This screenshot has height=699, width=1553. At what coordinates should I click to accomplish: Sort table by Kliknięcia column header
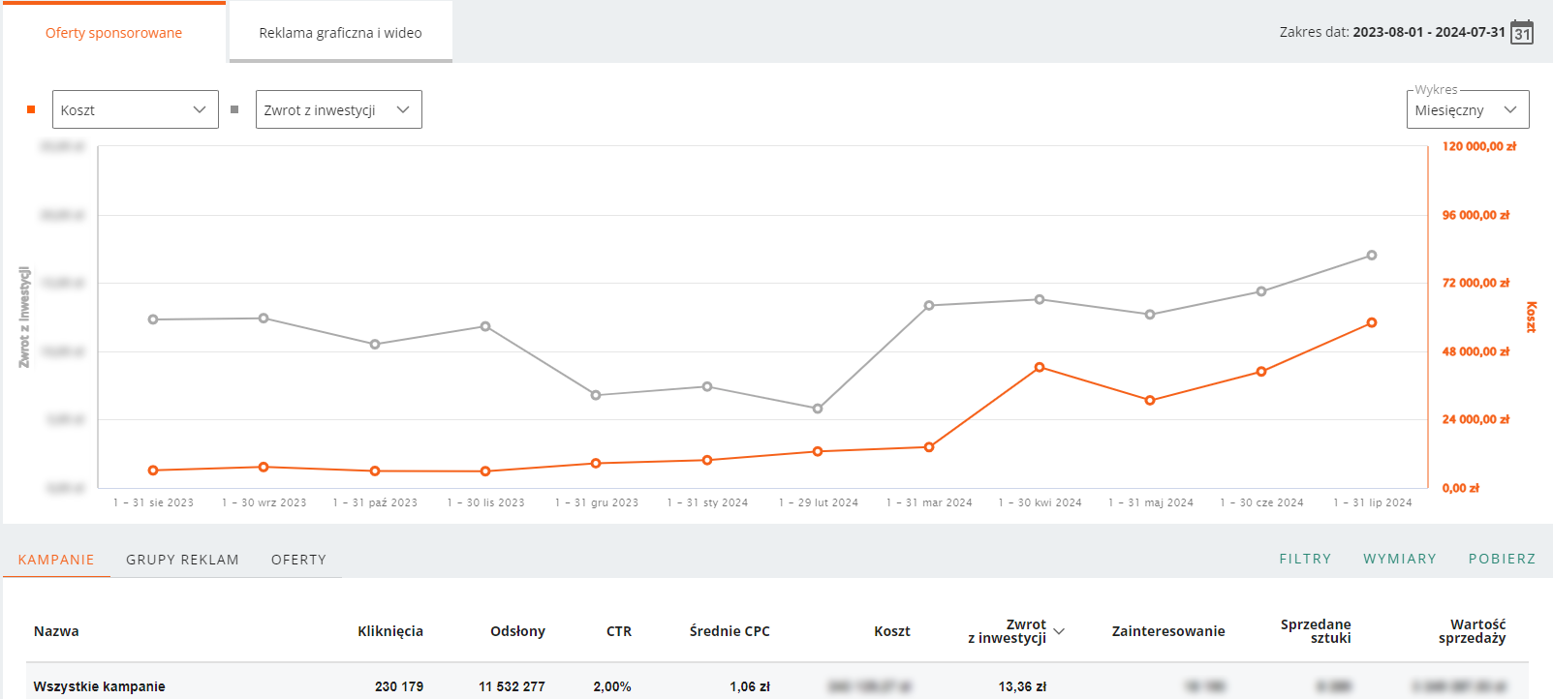[390, 631]
